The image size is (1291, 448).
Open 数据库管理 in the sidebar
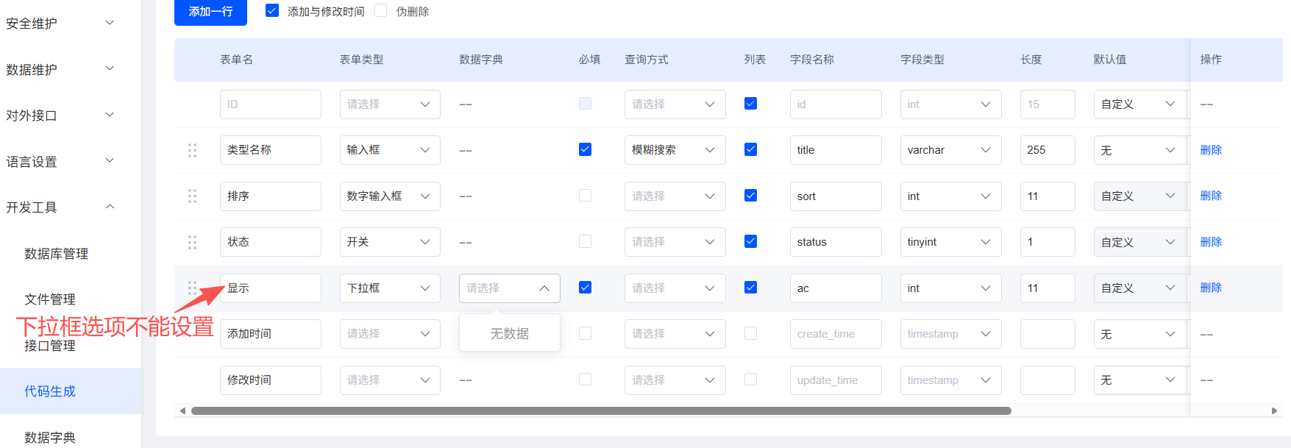57,254
